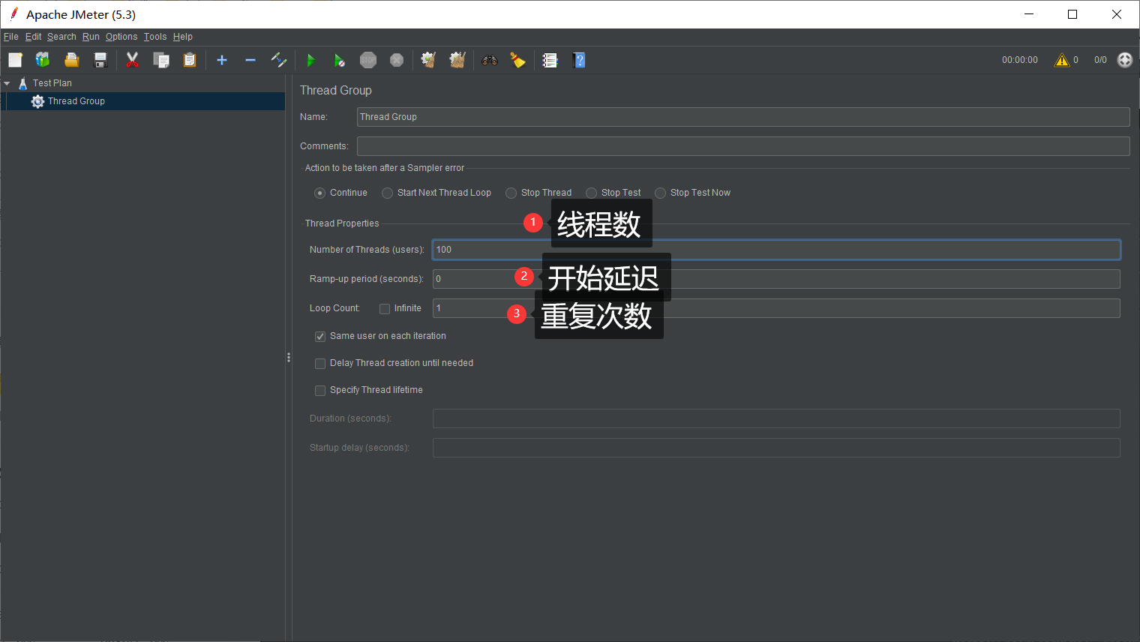The height and width of the screenshot is (642, 1140).
Task: Select Test Plan in the tree
Action: click(52, 83)
